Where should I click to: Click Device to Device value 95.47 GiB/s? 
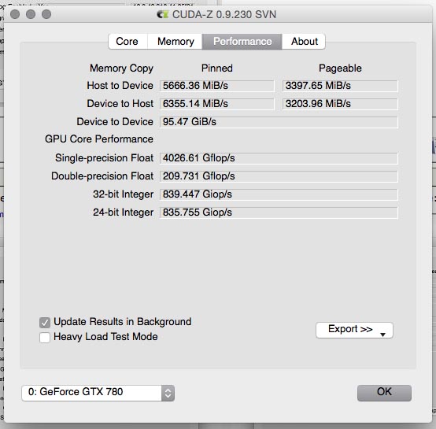(279, 122)
